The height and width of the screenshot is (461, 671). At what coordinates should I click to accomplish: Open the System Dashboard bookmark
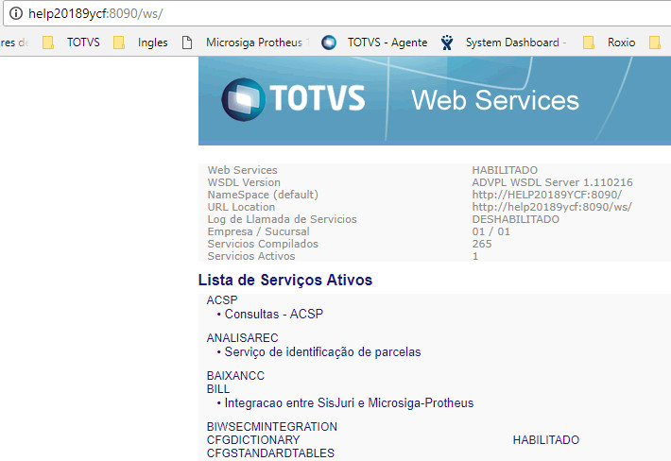[x=504, y=43]
